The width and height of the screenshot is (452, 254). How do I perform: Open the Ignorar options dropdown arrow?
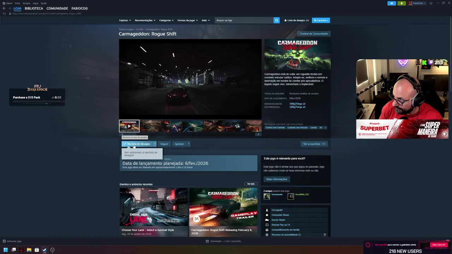[x=189, y=144]
